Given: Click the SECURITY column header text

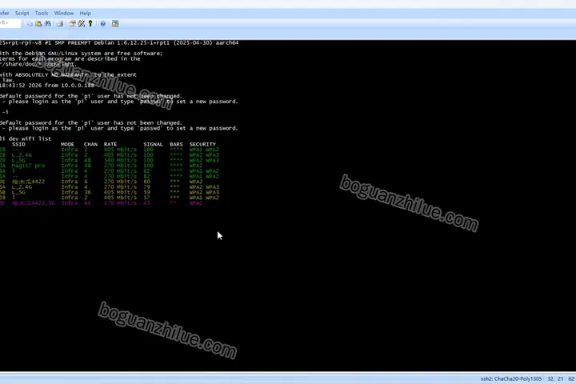Looking at the screenshot, I should (202, 145).
